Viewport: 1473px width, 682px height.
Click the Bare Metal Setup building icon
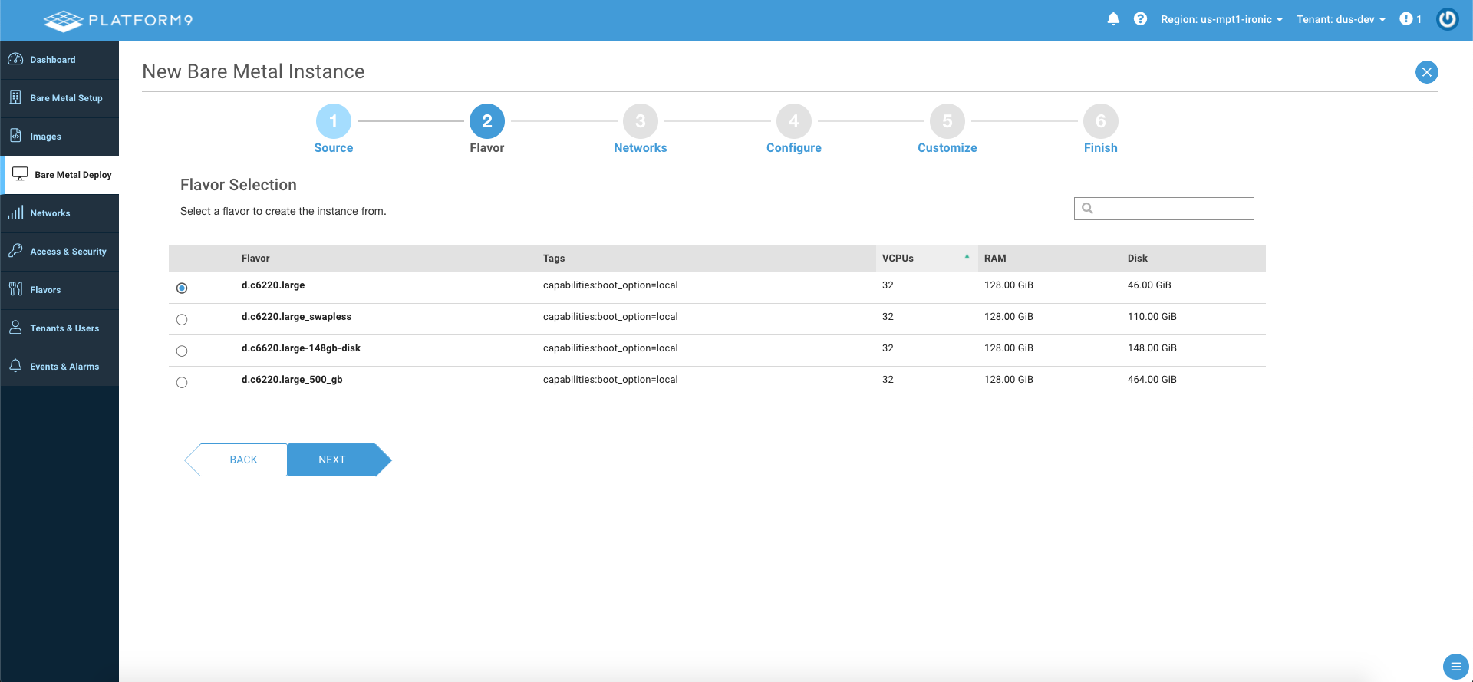click(x=15, y=97)
